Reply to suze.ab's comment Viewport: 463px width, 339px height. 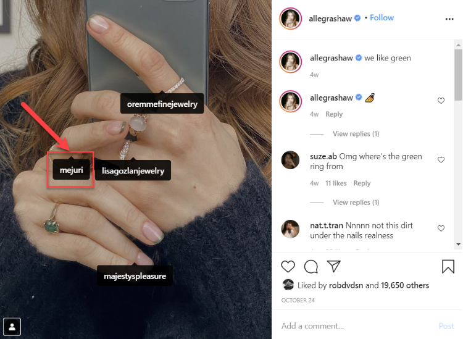coord(362,183)
